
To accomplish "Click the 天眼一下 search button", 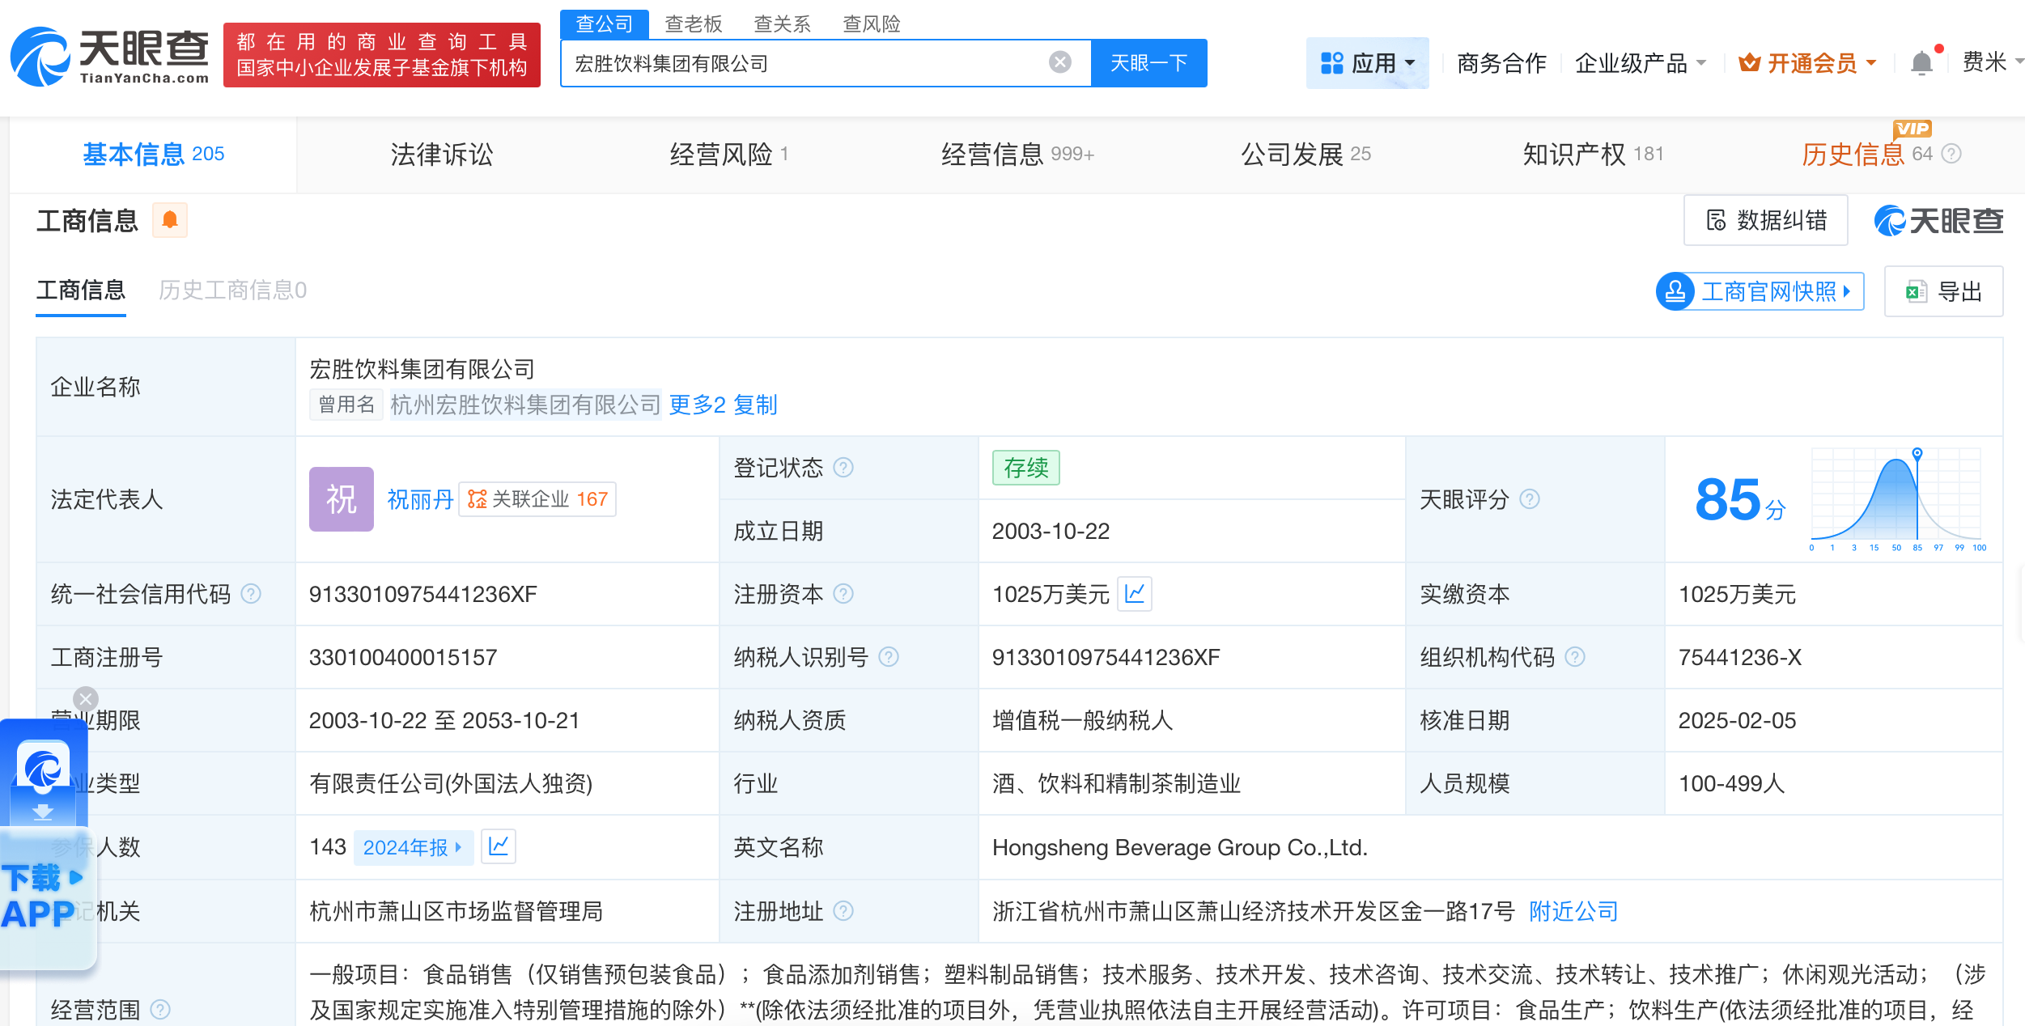I will (x=1148, y=61).
